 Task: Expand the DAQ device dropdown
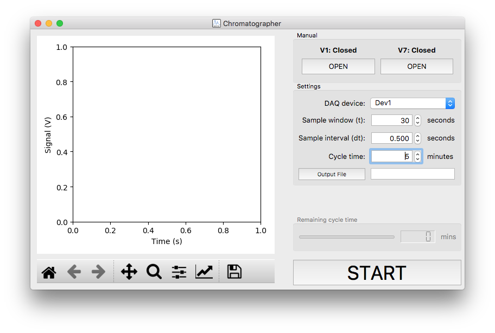pyautogui.click(x=450, y=103)
